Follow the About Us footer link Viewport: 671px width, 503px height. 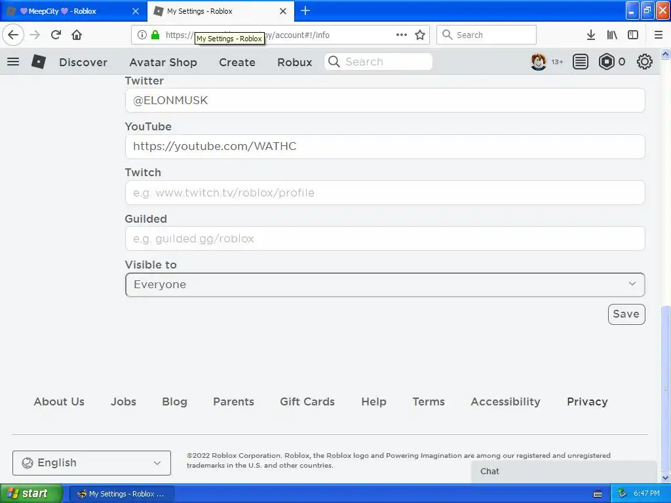[x=59, y=401]
